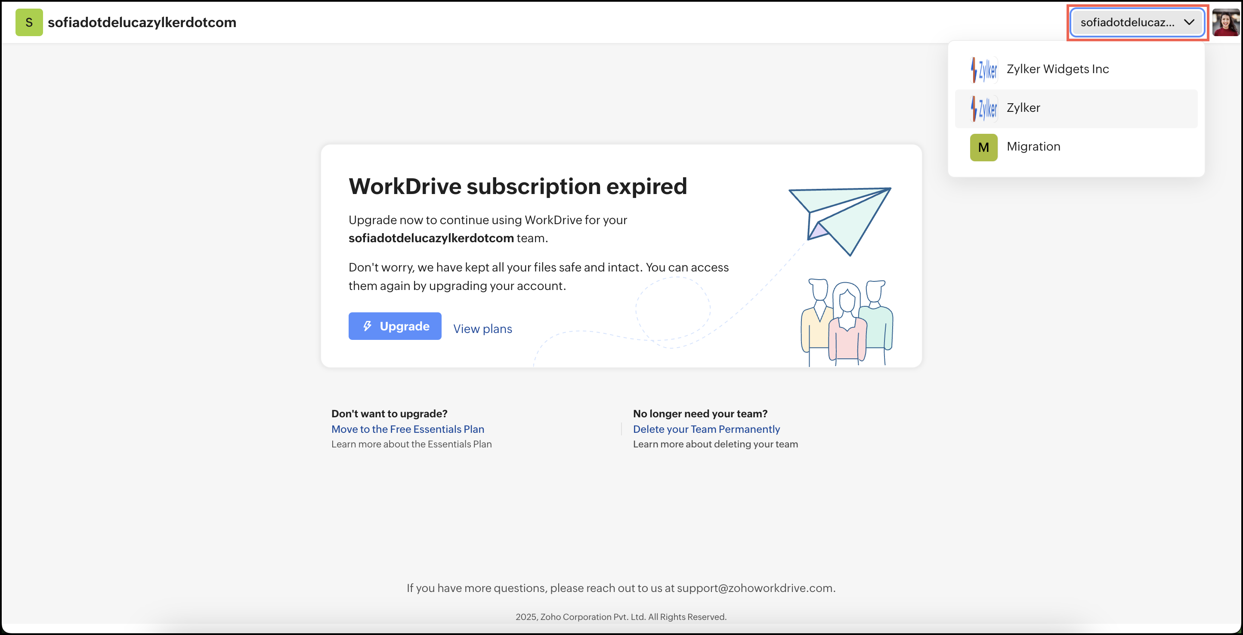Click the green M Migration icon

[983, 147]
